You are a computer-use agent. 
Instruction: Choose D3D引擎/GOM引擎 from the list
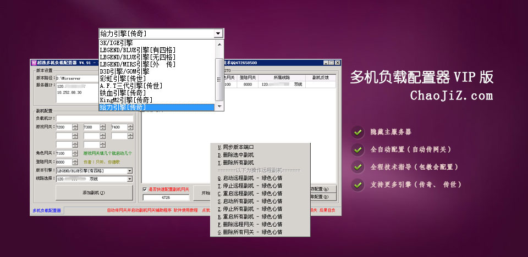tap(157, 71)
